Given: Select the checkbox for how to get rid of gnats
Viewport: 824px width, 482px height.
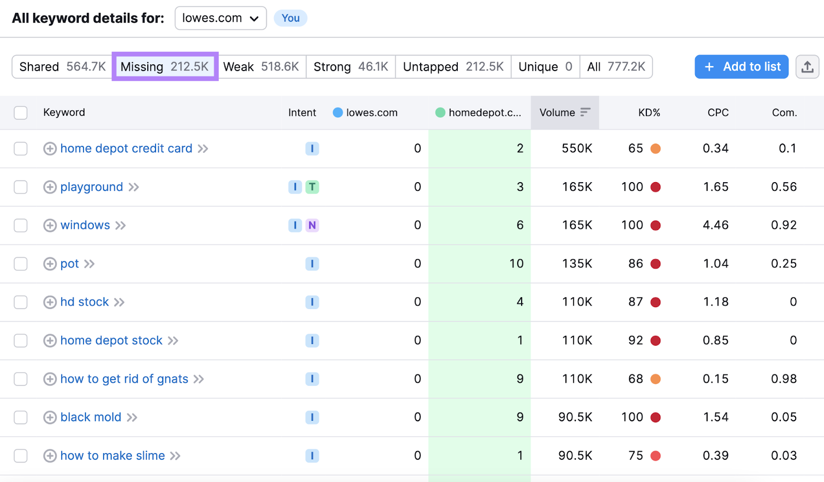Looking at the screenshot, I should 21,379.
